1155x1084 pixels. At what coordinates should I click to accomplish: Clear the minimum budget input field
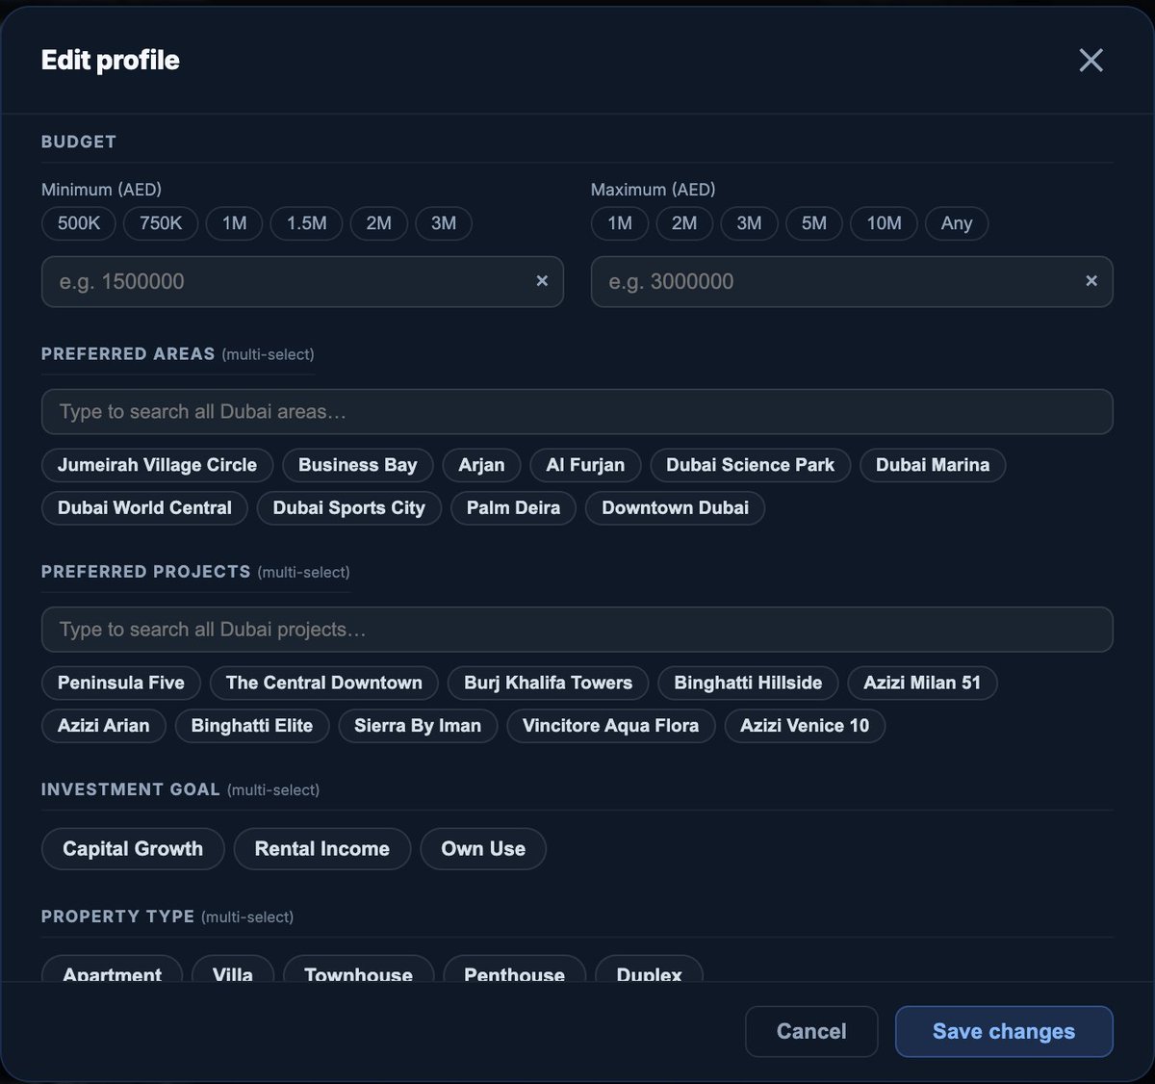542,281
